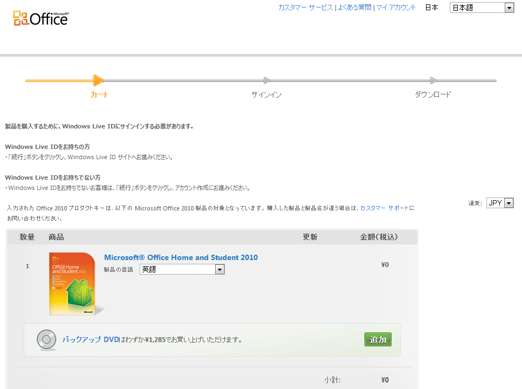Click the backup DVD disc icon
Screen dimensions: 522x389
46,340
